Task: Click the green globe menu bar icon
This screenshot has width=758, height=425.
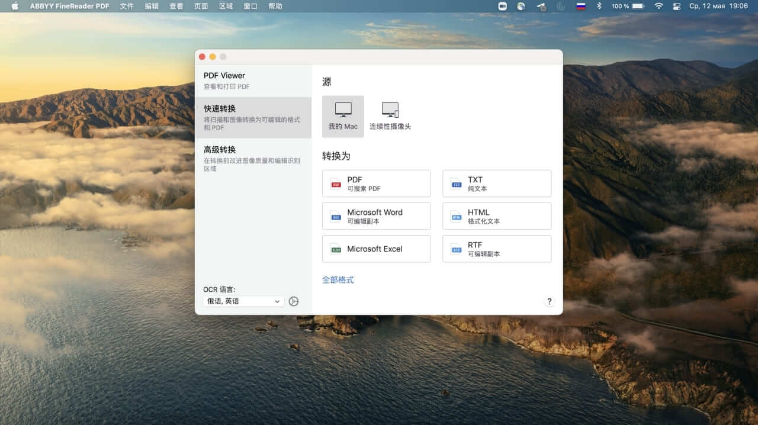Action: click(521, 6)
